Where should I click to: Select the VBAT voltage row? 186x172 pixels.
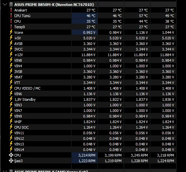click(x=93, y=77)
